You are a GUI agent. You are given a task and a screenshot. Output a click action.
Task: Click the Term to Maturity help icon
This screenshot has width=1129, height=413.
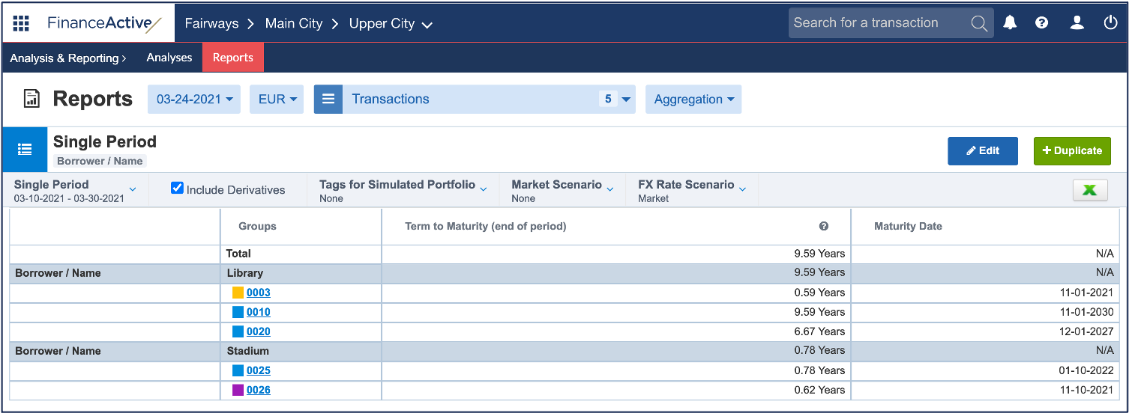pos(823,226)
